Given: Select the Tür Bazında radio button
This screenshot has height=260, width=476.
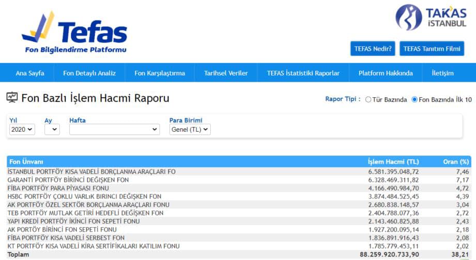Looking at the screenshot, I should click(x=368, y=100).
